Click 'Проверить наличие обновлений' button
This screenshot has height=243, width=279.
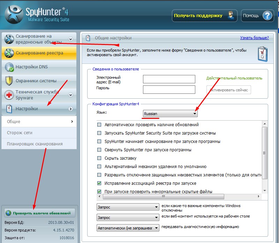[40, 213]
